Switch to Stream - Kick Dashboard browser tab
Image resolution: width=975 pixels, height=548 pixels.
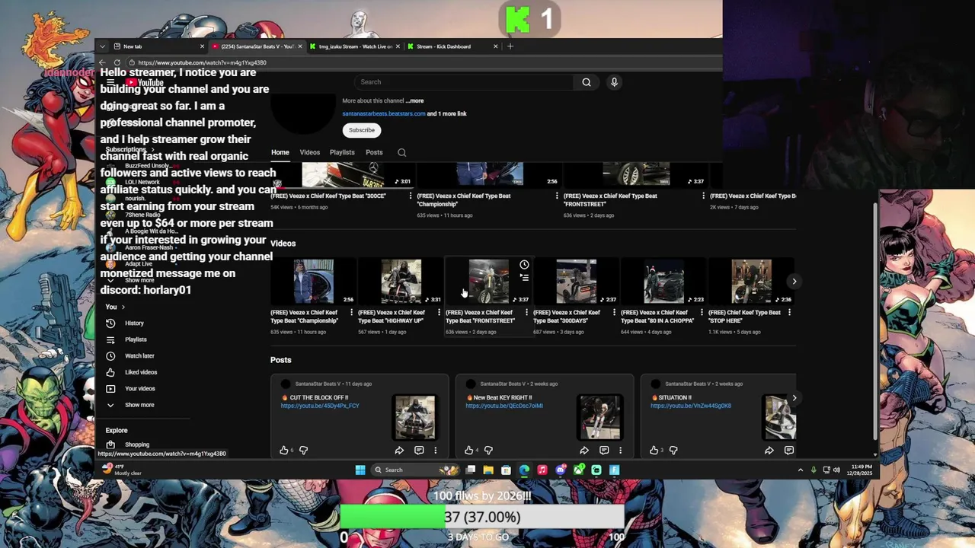[452, 46]
